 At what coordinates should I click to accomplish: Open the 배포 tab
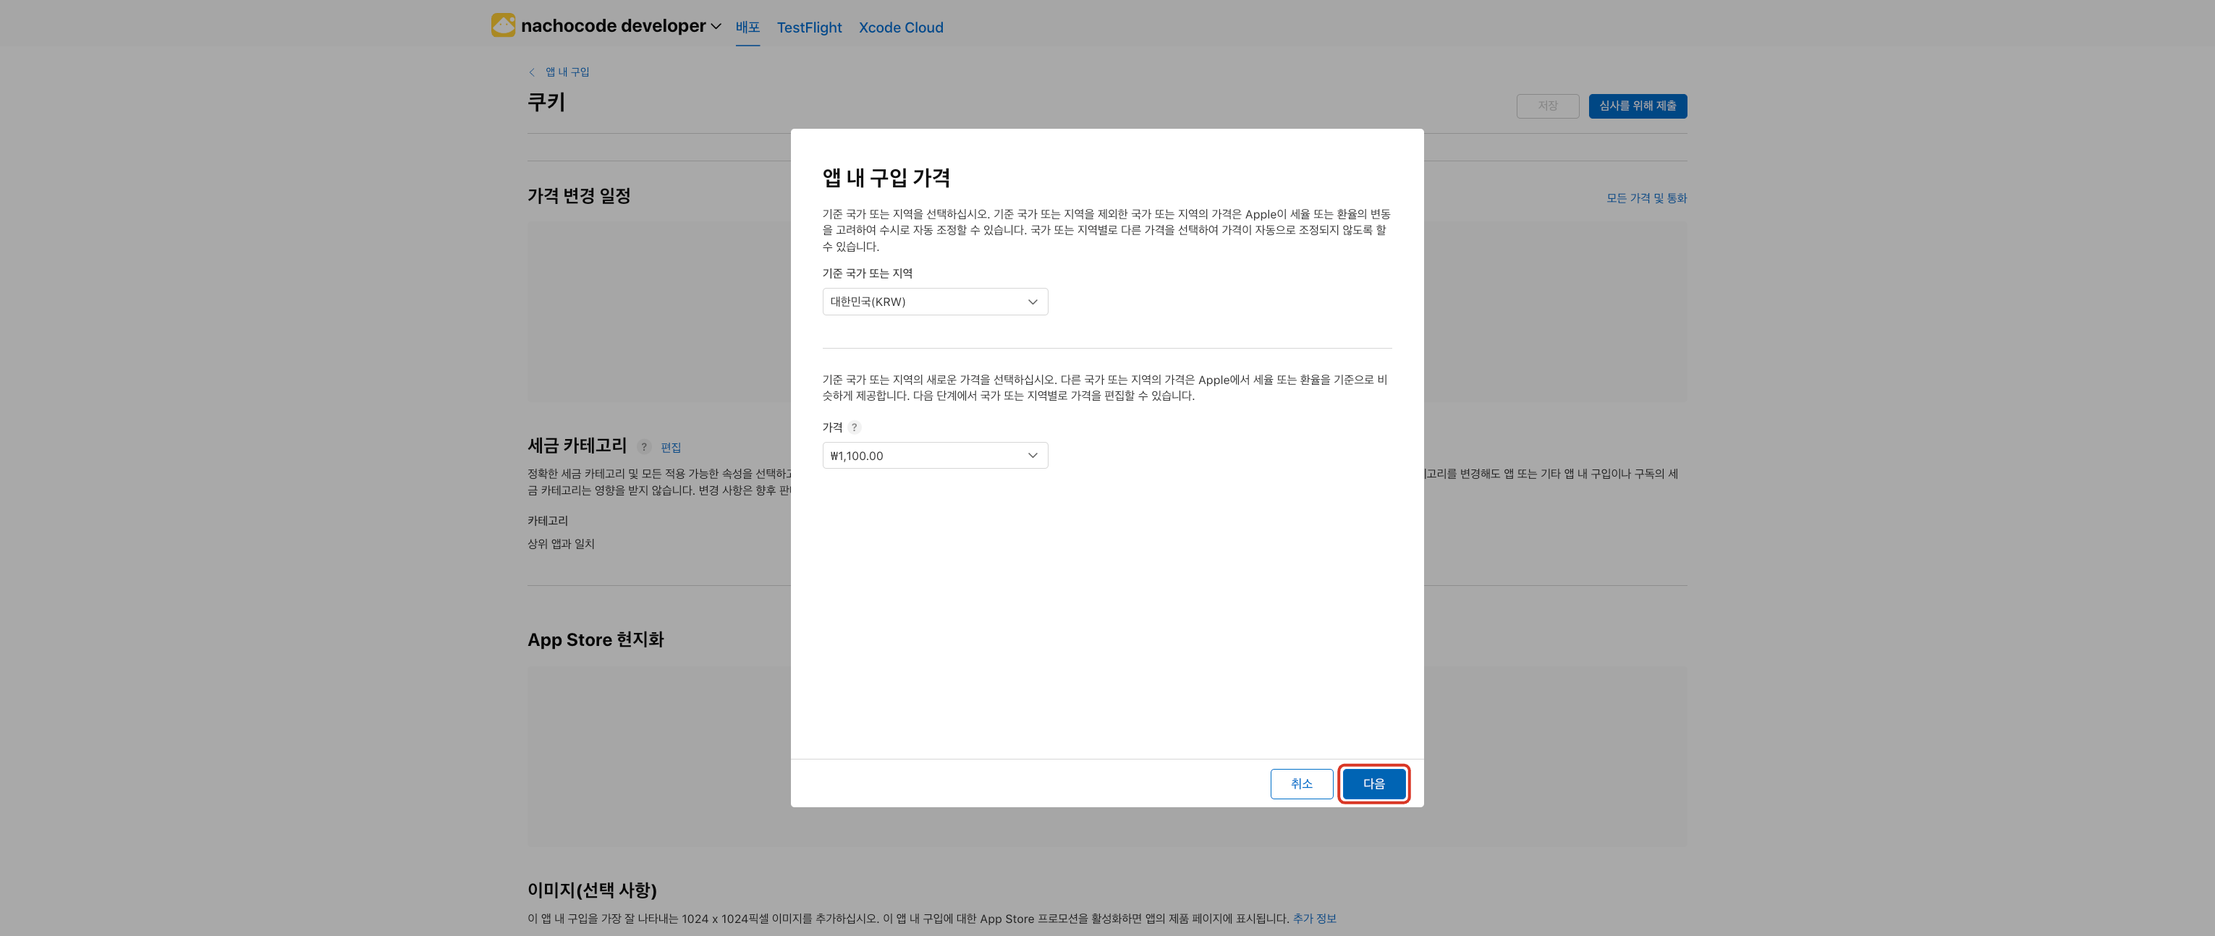click(x=747, y=27)
